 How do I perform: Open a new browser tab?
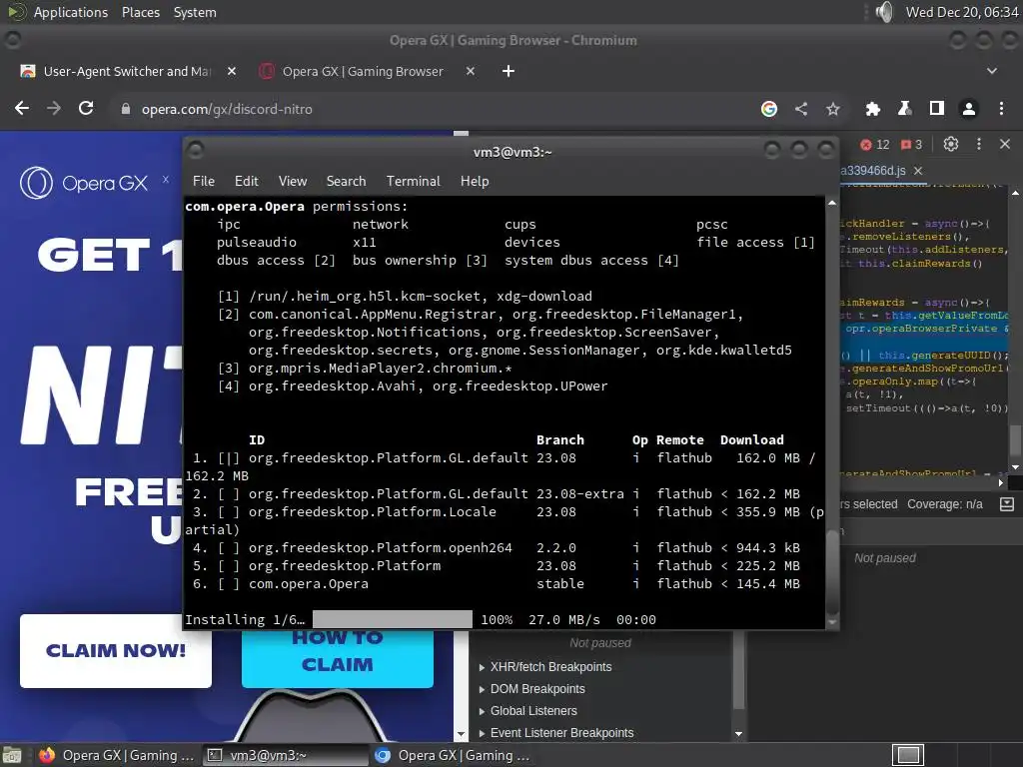[509, 71]
